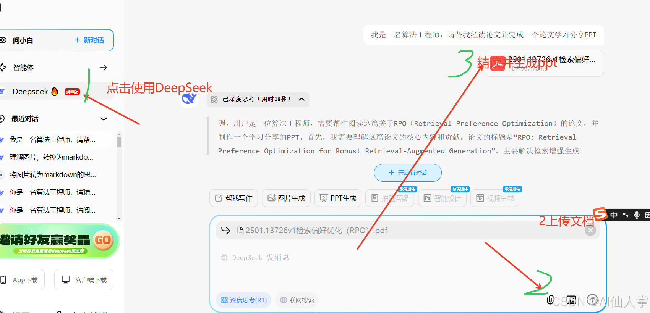Open conversation 你是一名算法工程师，请精...
The width and height of the screenshot is (650, 313).
point(52,192)
